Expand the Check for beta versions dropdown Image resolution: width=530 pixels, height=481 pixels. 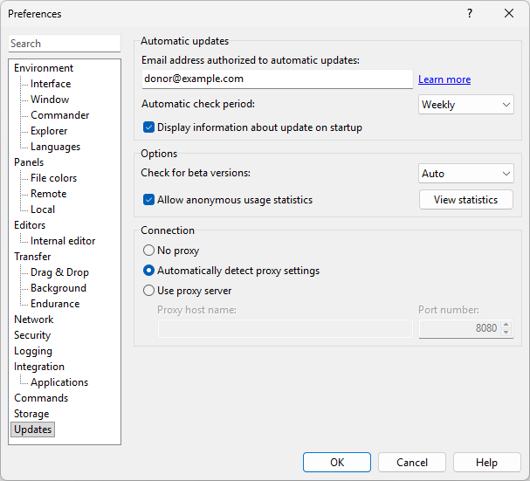coord(466,174)
